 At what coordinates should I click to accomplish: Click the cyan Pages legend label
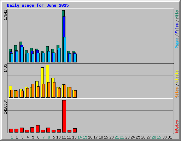[177, 43]
